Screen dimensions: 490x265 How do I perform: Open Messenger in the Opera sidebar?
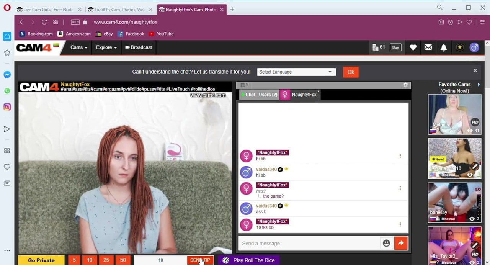click(7, 75)
